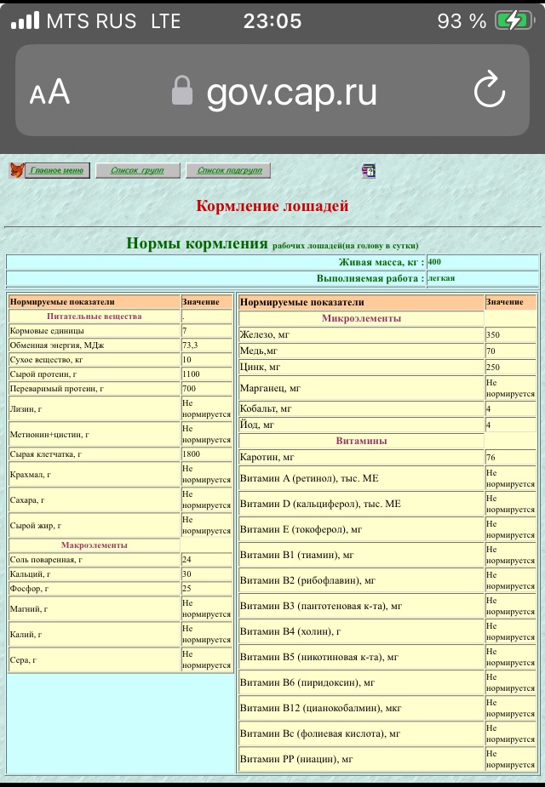Open Главное меню link
Screen dimensions: 545x787
pos(58,171)
